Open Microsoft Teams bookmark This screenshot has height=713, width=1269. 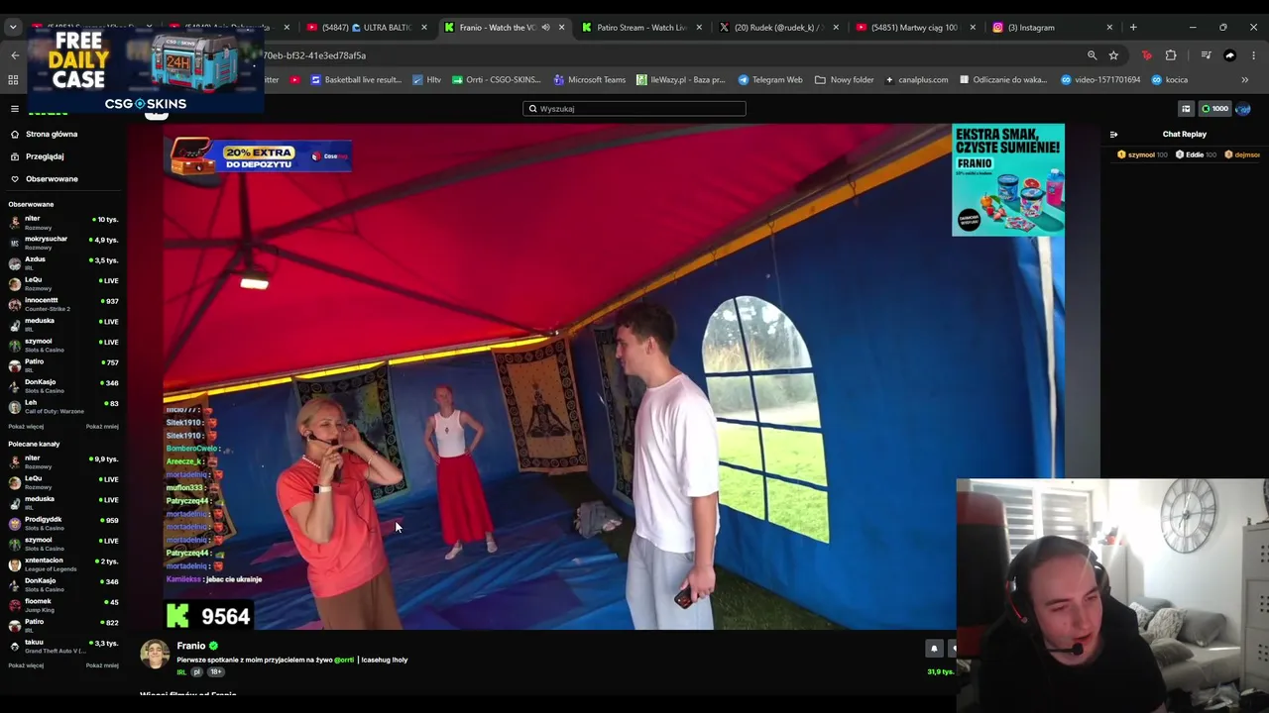click(x=590, y=80)
